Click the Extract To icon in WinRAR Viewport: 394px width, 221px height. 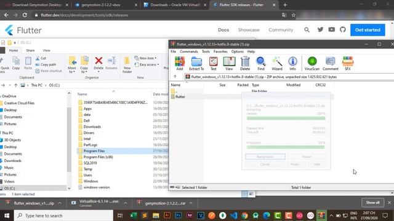tap(196, 63)
